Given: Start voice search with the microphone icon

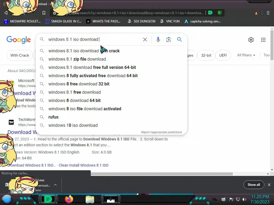Looking at the screenshot, I should pyautogui.click(x=158, y=40).
